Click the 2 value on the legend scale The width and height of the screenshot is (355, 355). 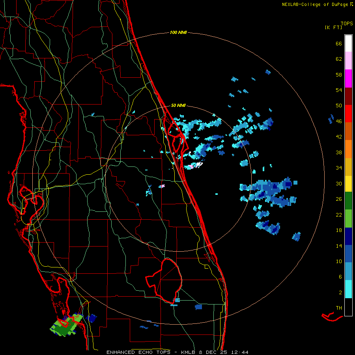(340, 293)
